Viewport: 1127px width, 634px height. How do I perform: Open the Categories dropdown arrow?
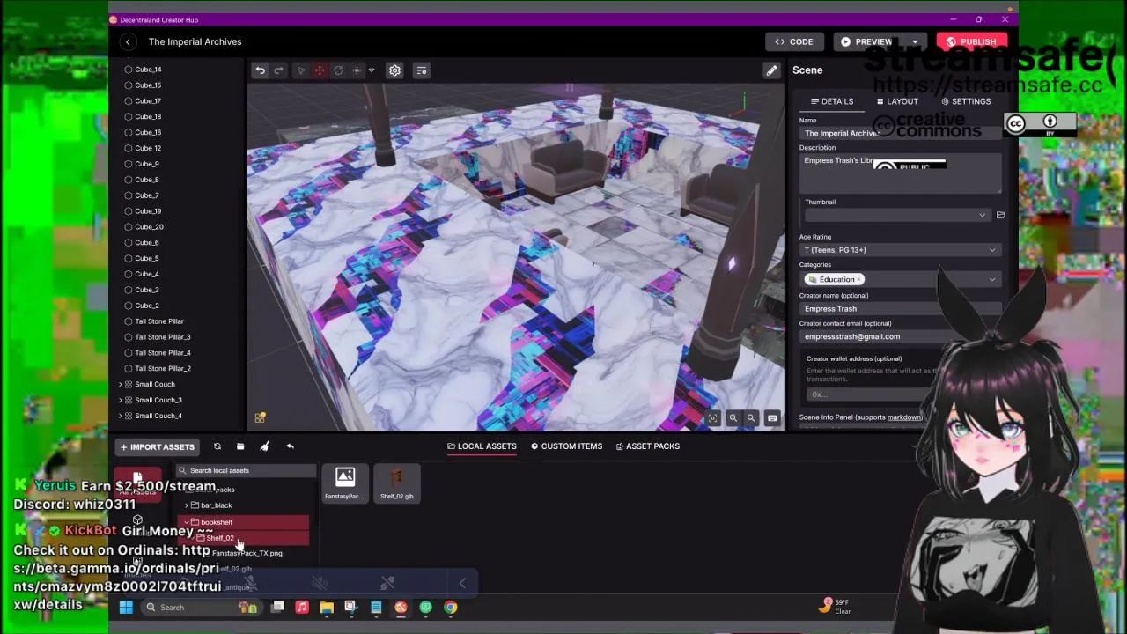pyautogui.click(x=992, y=279)
